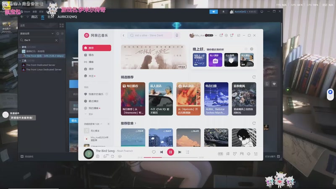The image size is (336, 189).
Task: Collapse created playlists section 123
Action: click(101, 124)
